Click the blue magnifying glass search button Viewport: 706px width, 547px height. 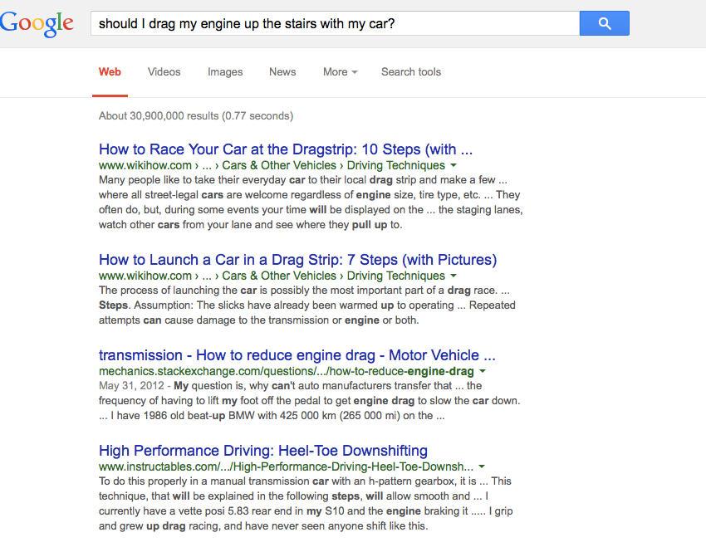[x=604, y=23]
